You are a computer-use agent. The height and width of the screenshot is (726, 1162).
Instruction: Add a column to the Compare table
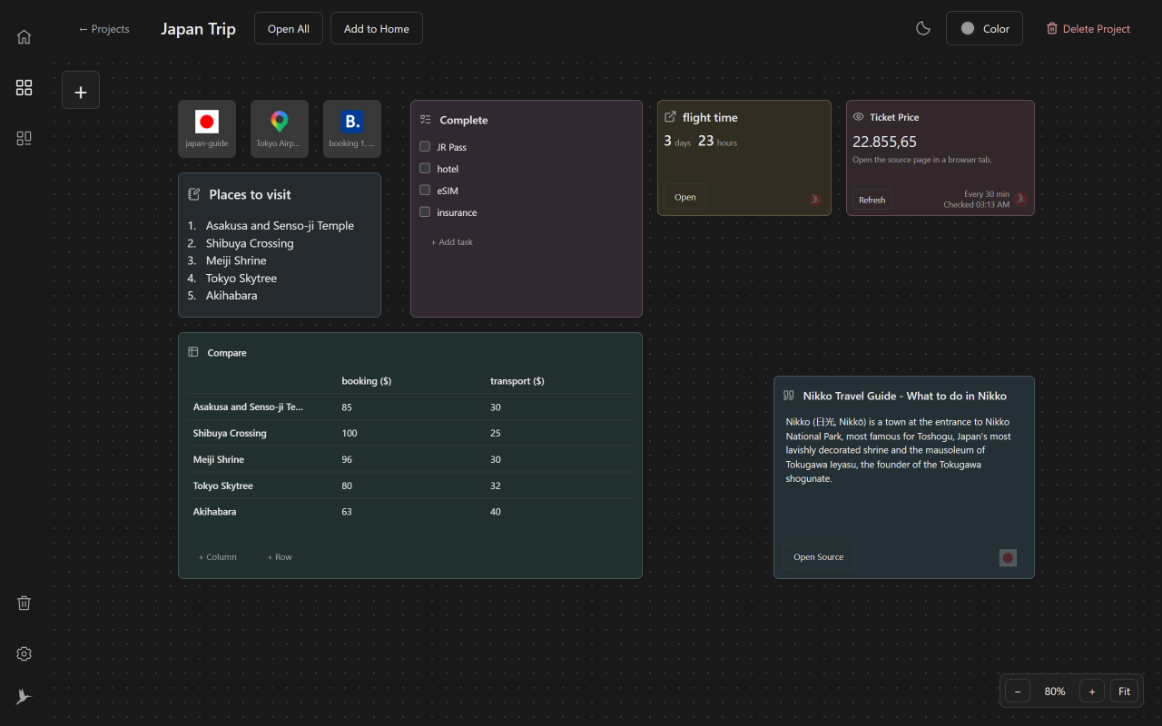(x=218, y=557)
